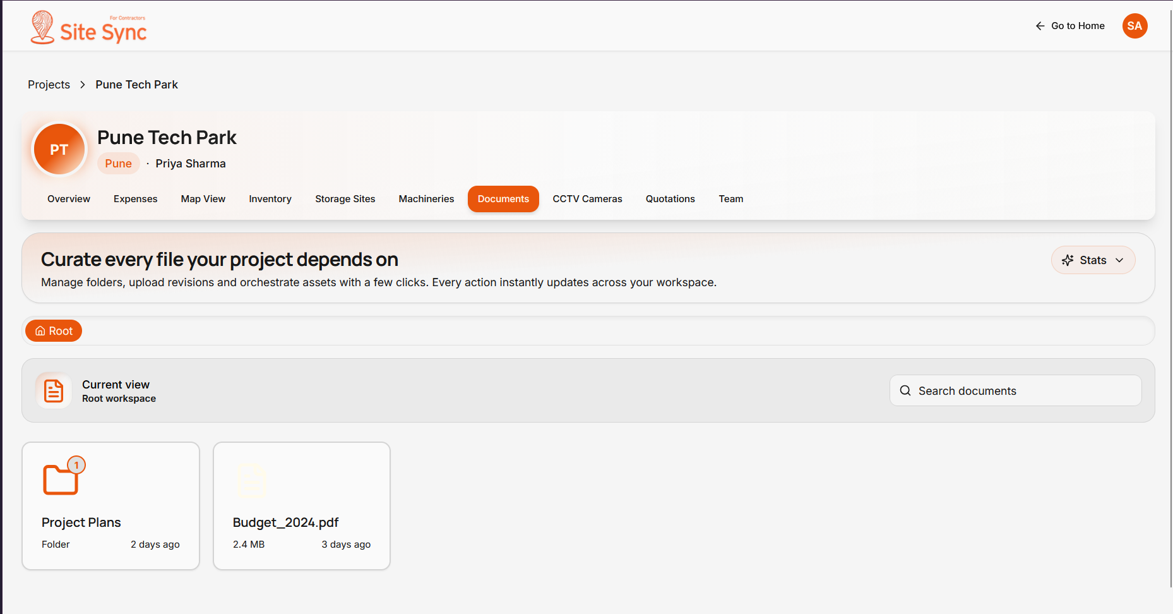
Task: Click the 'Root workspace' label
Action: (119, 399)
